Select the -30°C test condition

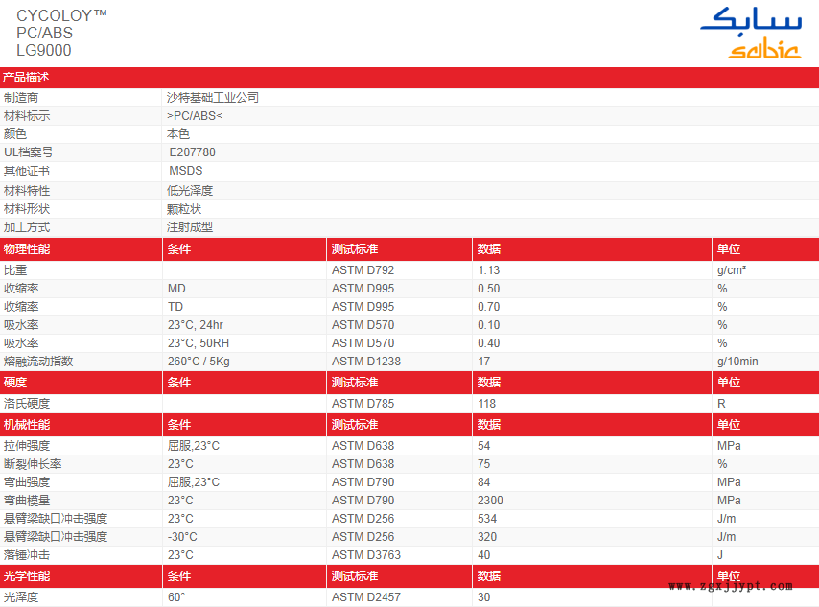[182, 537]
